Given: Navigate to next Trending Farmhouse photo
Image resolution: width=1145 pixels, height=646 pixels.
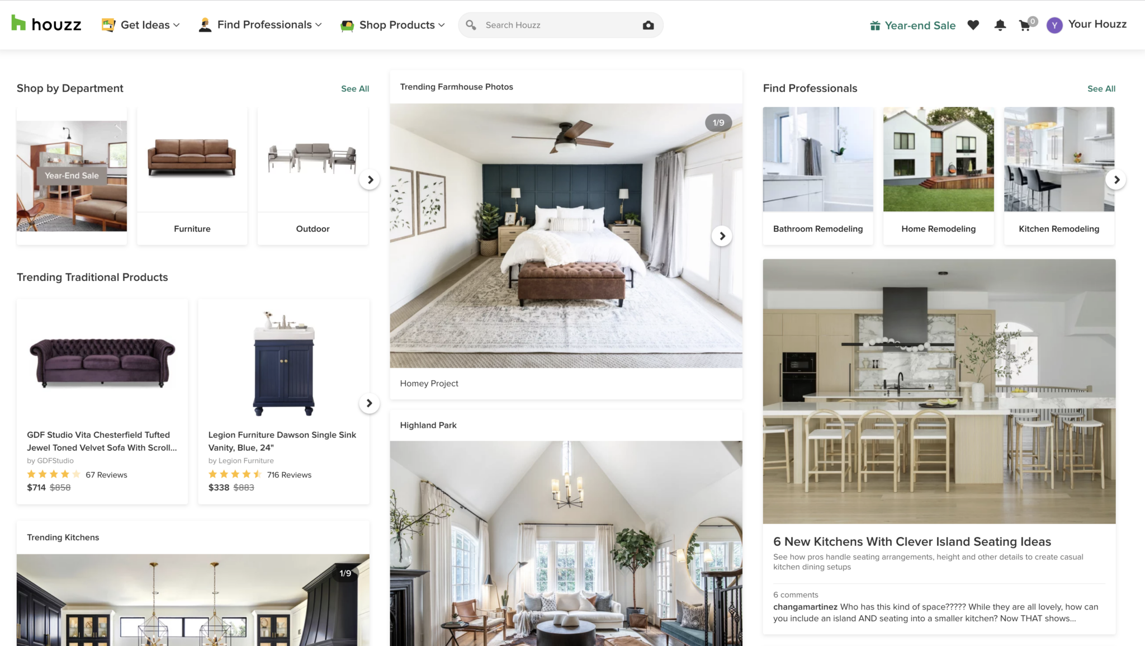Looking at the screenshot, I should coord(722,235).
